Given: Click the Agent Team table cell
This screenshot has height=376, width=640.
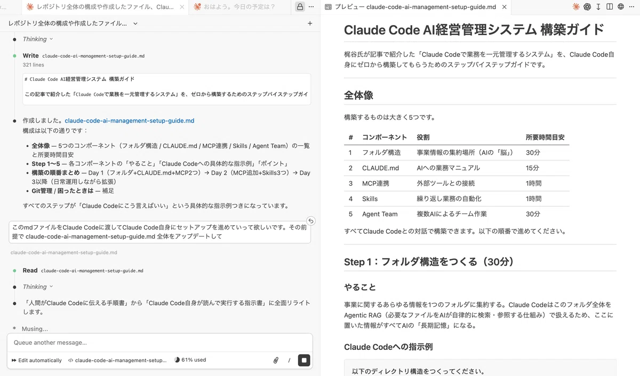Looking at the screenshot, I should point(380,214).
